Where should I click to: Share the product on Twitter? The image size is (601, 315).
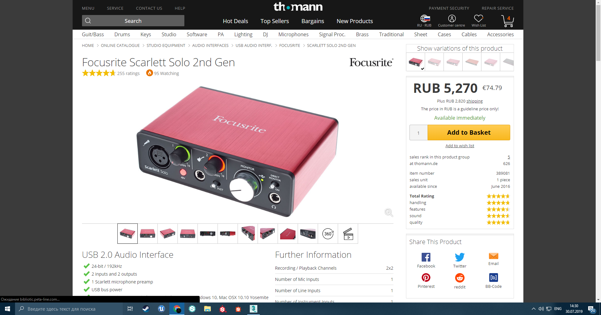tap(460, 257)
